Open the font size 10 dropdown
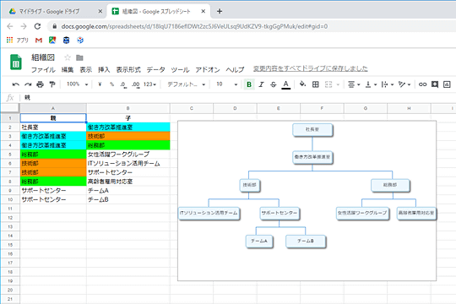This screenshot has height=304, width=456. click(227, 84)
